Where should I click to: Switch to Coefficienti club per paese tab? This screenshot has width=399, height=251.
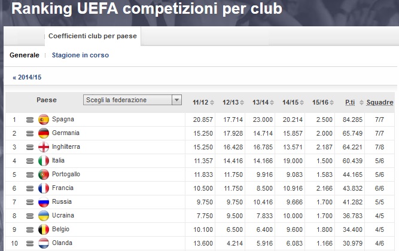93,36
